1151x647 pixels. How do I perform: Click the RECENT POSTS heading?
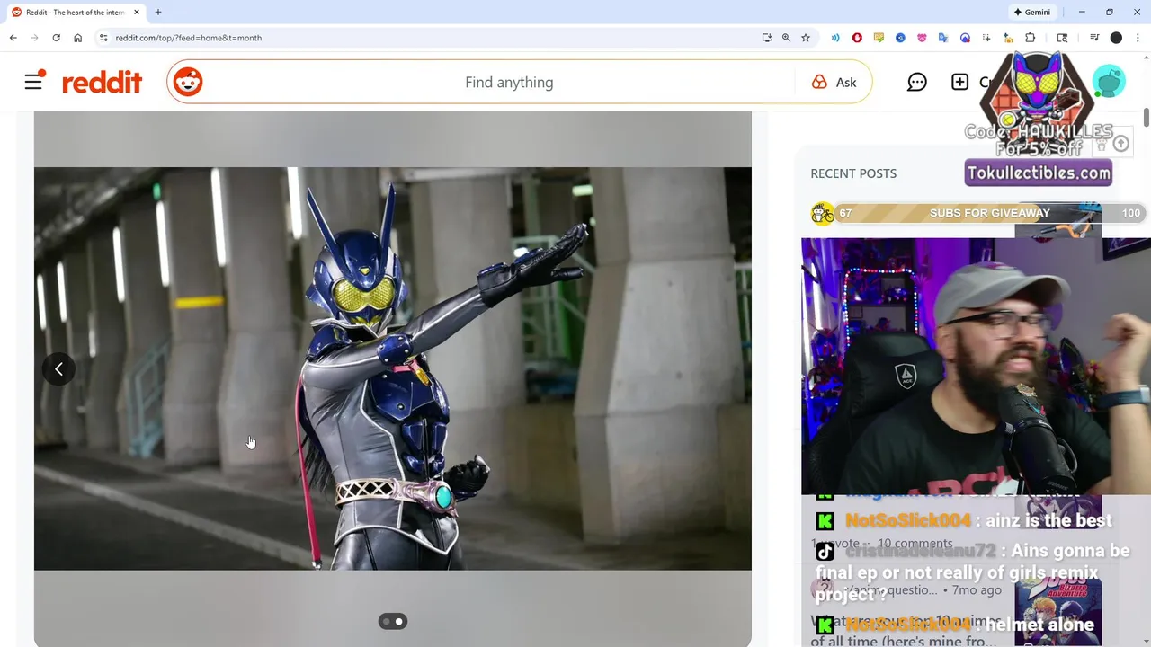point(853,173)
